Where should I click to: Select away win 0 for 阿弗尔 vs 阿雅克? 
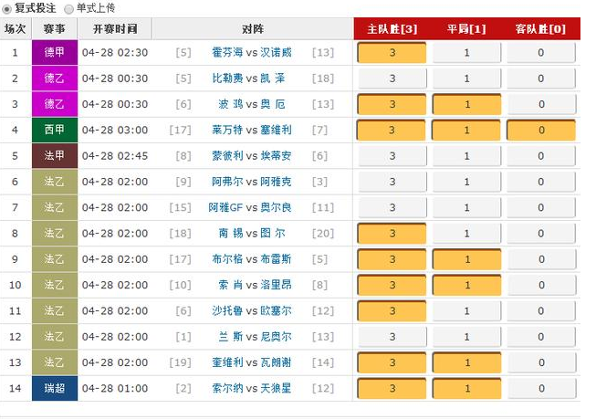click(541, 182)
